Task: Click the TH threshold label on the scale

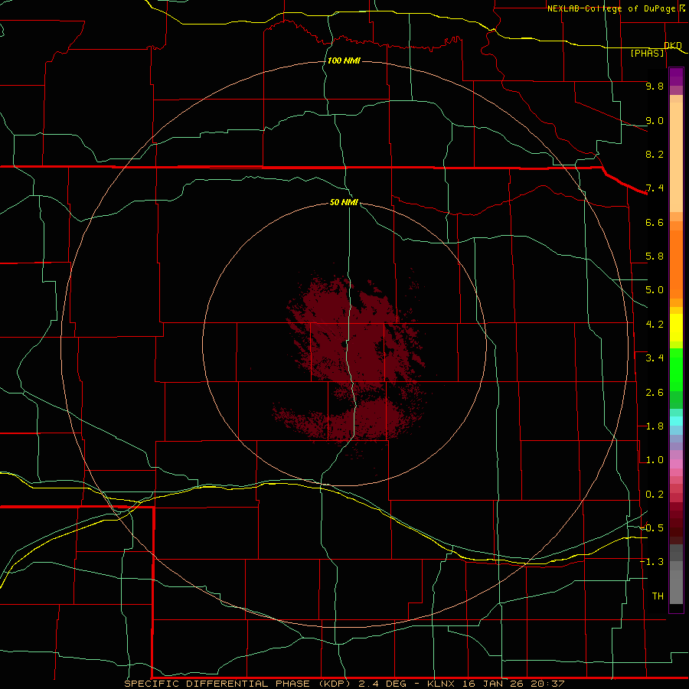Action: [658, 596]
